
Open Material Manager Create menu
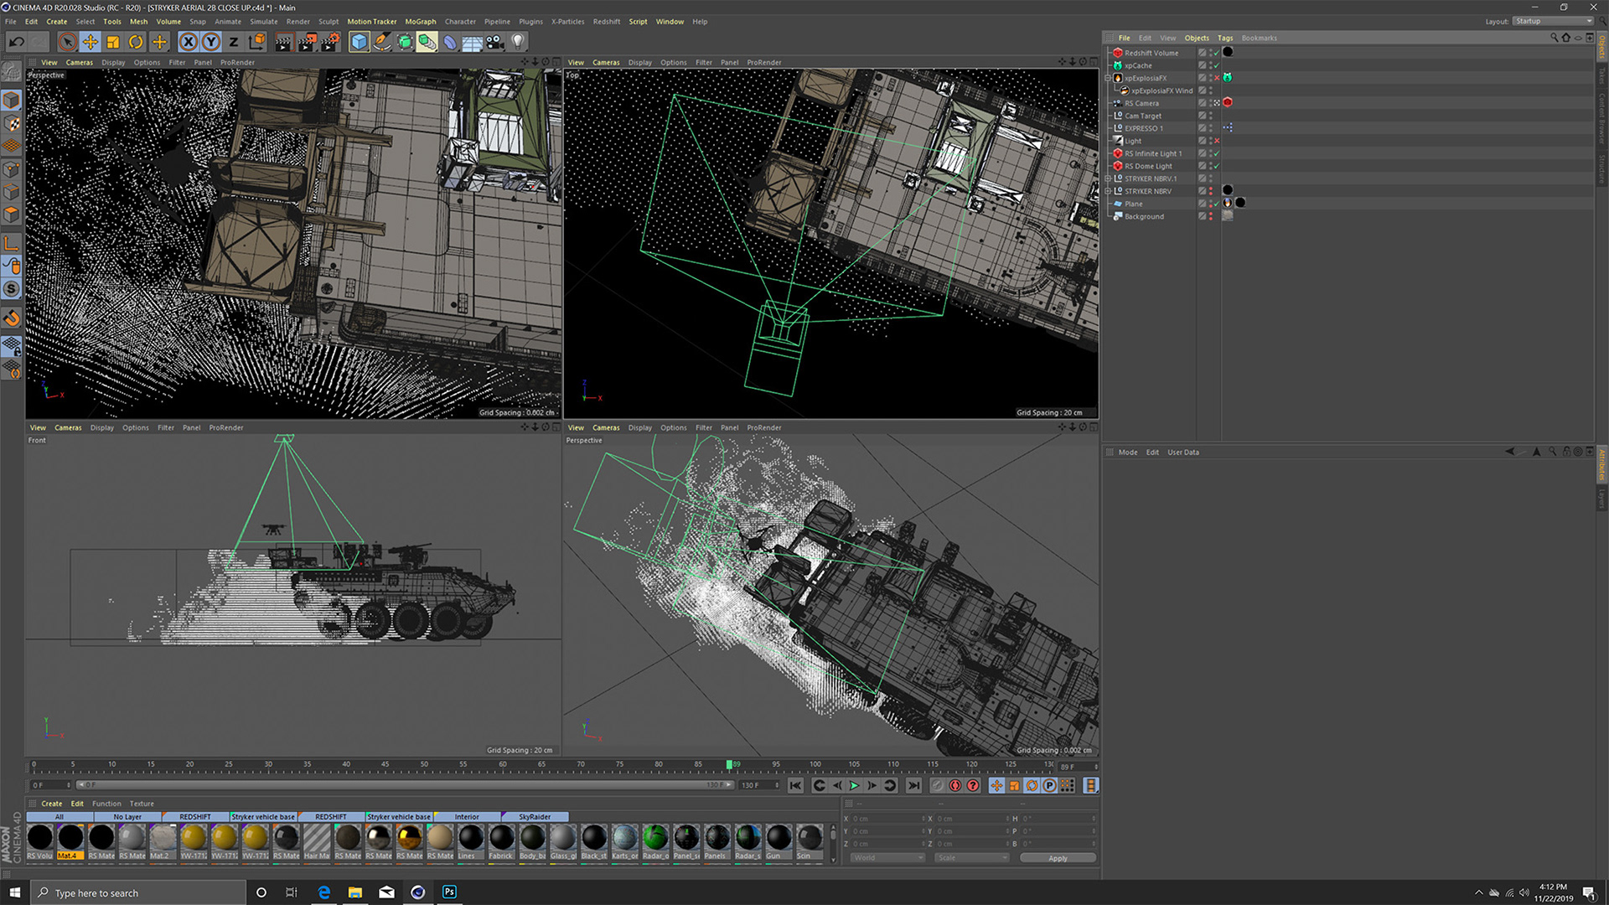[x=52, y=804]
